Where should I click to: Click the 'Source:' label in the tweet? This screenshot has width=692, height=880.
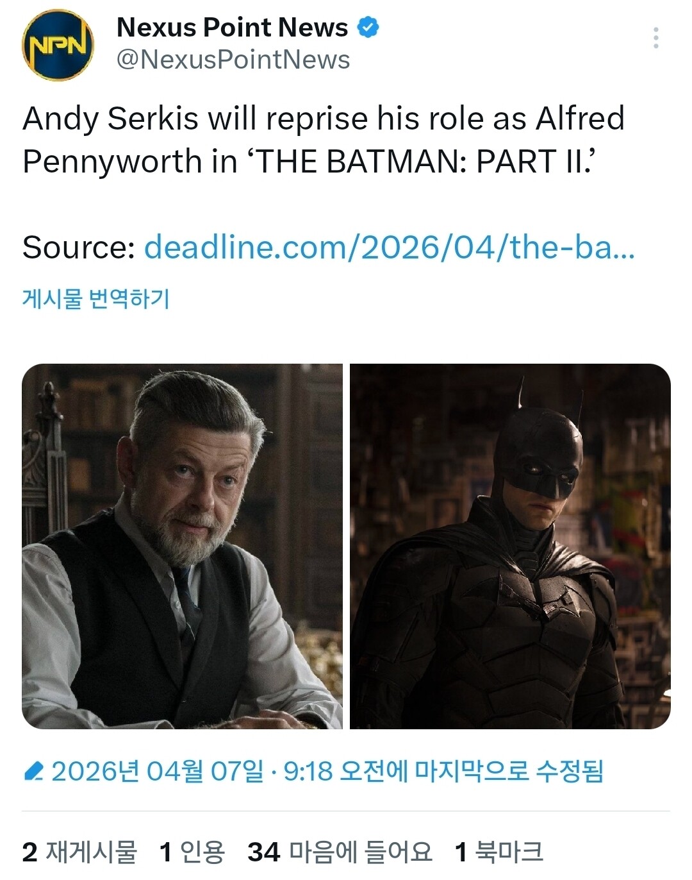pos(79,248)
